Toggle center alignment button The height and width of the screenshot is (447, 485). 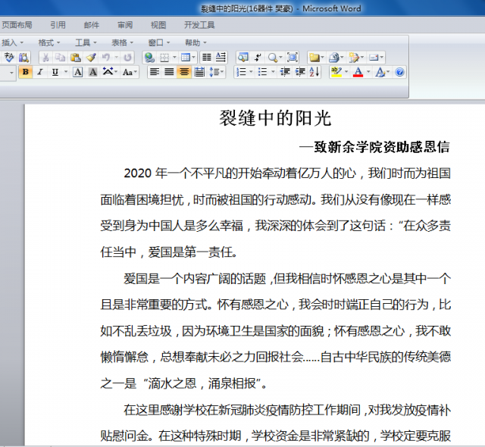(183, 73)
